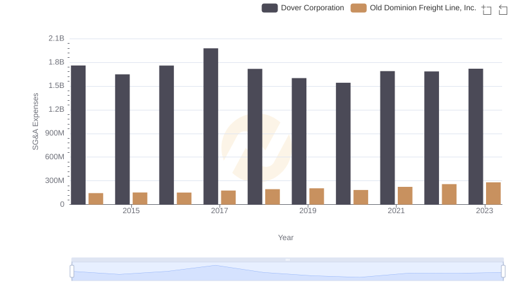Click the zoom area select icon
515x296 pixels.
pos(487,10)
